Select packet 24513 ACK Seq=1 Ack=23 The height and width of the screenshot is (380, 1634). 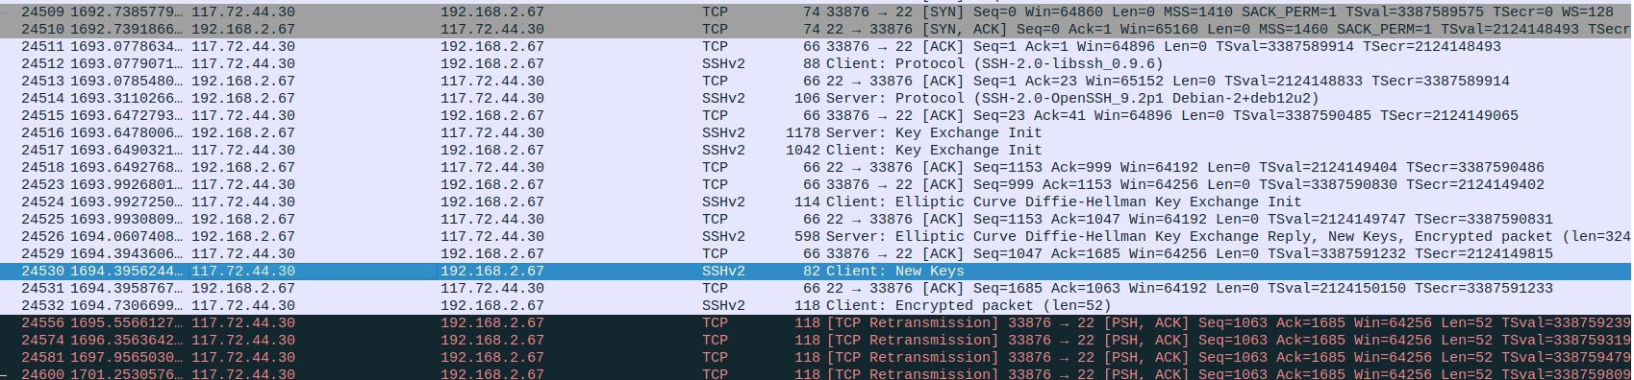(x=817, y=82)
